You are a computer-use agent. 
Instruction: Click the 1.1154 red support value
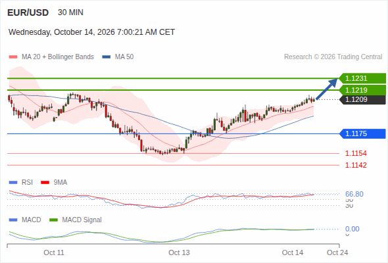[356, 153]
